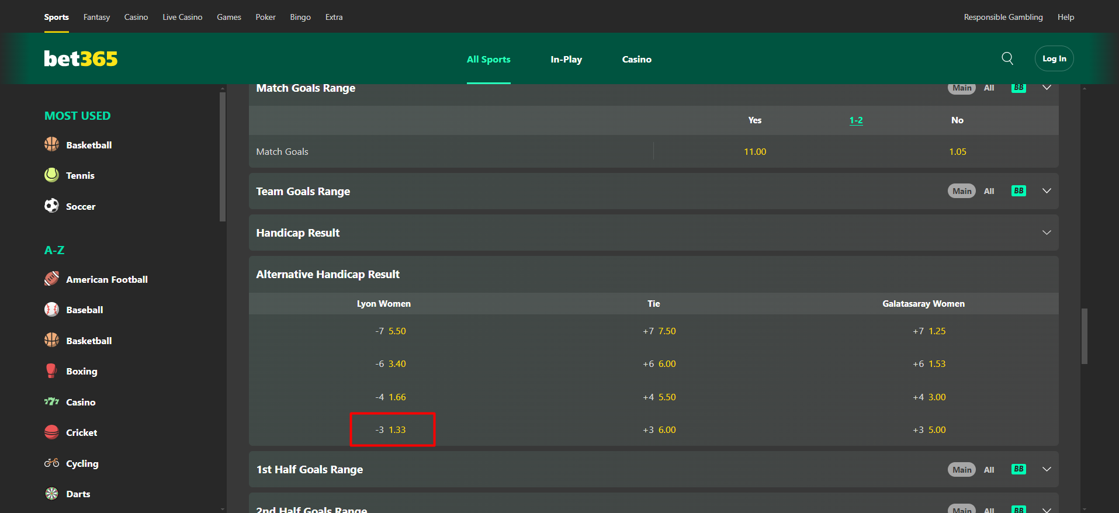Select the Boxing glove icon
This screenshot has width=1119, height=513.
(x=51, y=371)
